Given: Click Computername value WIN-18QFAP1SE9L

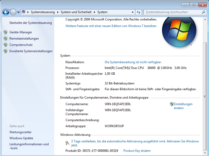Looking at the screenshot, I should [x=118, y=104].
